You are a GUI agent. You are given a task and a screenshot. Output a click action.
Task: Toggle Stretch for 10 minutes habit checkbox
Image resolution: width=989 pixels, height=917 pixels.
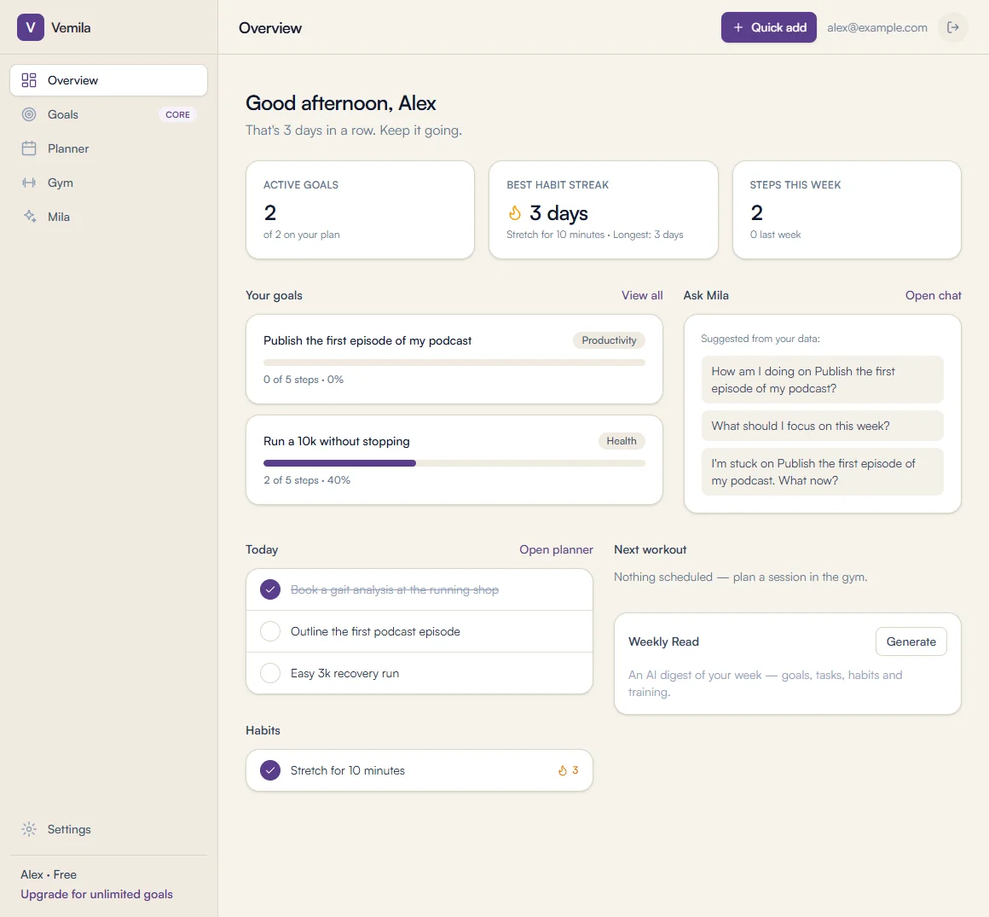pyautogui.click(x=270, y=770)
